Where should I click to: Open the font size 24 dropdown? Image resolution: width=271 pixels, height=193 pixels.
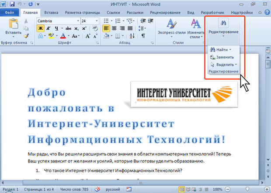(x=97, y=21)
